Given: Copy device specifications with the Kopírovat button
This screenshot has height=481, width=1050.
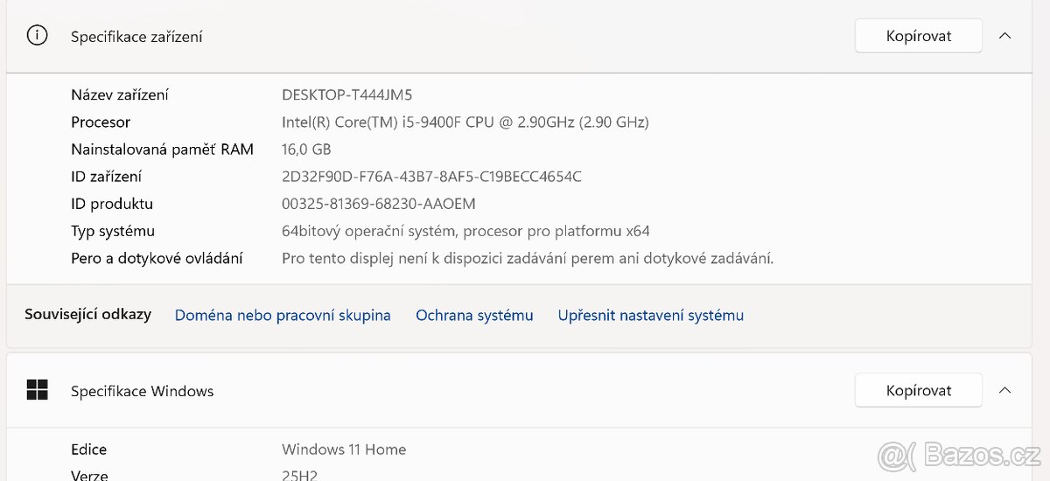Looking at the screenshot, I should 918,36.
